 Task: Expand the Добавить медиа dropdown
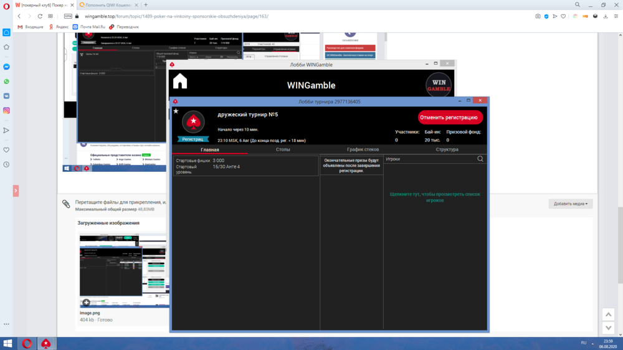tap(571, 204)
